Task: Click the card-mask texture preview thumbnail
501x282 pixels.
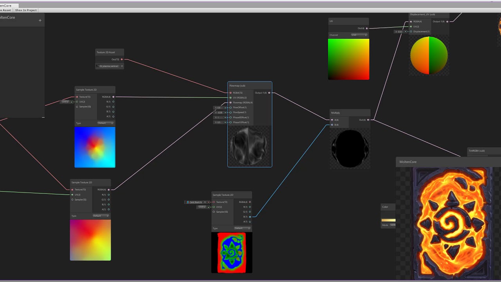Action: click(x=232, y=252)
